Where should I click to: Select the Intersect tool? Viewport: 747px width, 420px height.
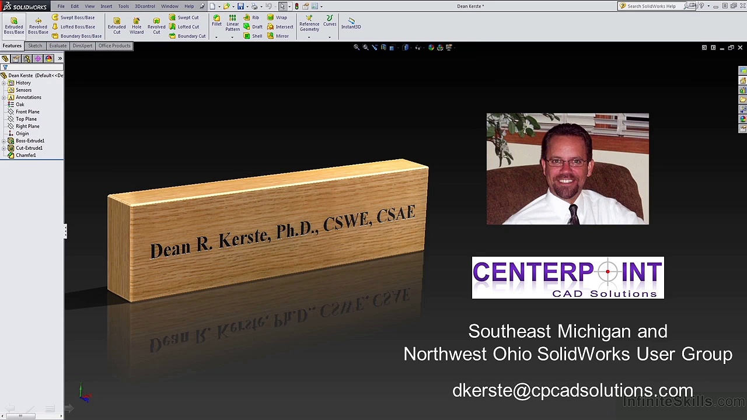280,27
